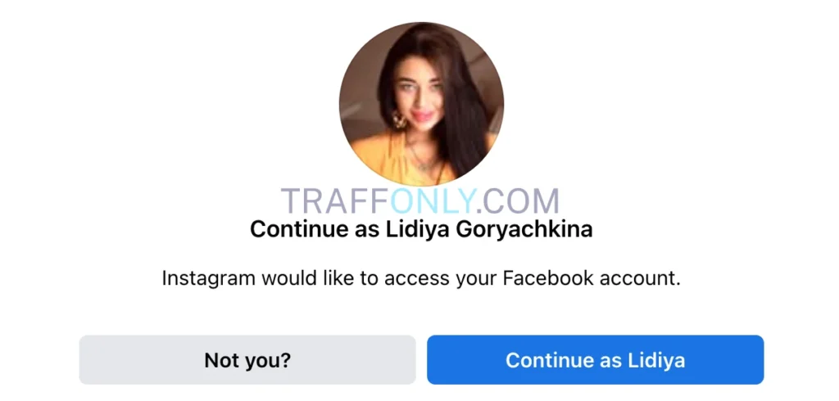This screenshot has width=839, height=401.
Task: Switch accounts via Not you?
Action: 247,360
